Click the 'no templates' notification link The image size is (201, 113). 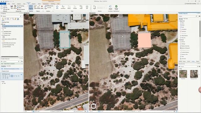pyautogui.click(x=12, y=69)
